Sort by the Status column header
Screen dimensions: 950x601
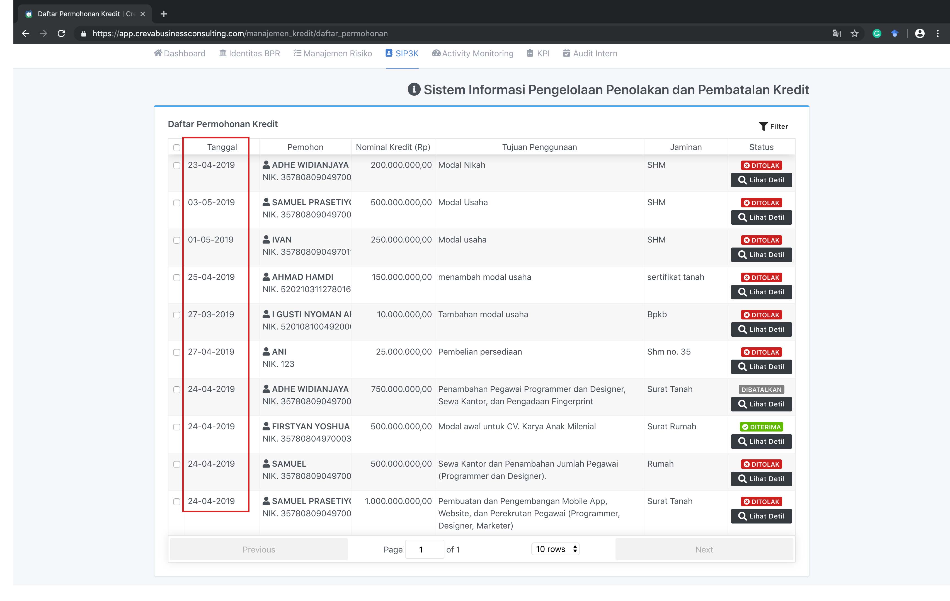[761, 147]
